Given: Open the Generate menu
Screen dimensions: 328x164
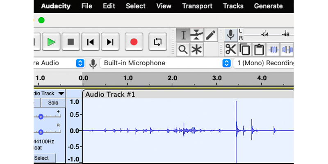Looking at the screenshot, I should (x=268, y=6).
